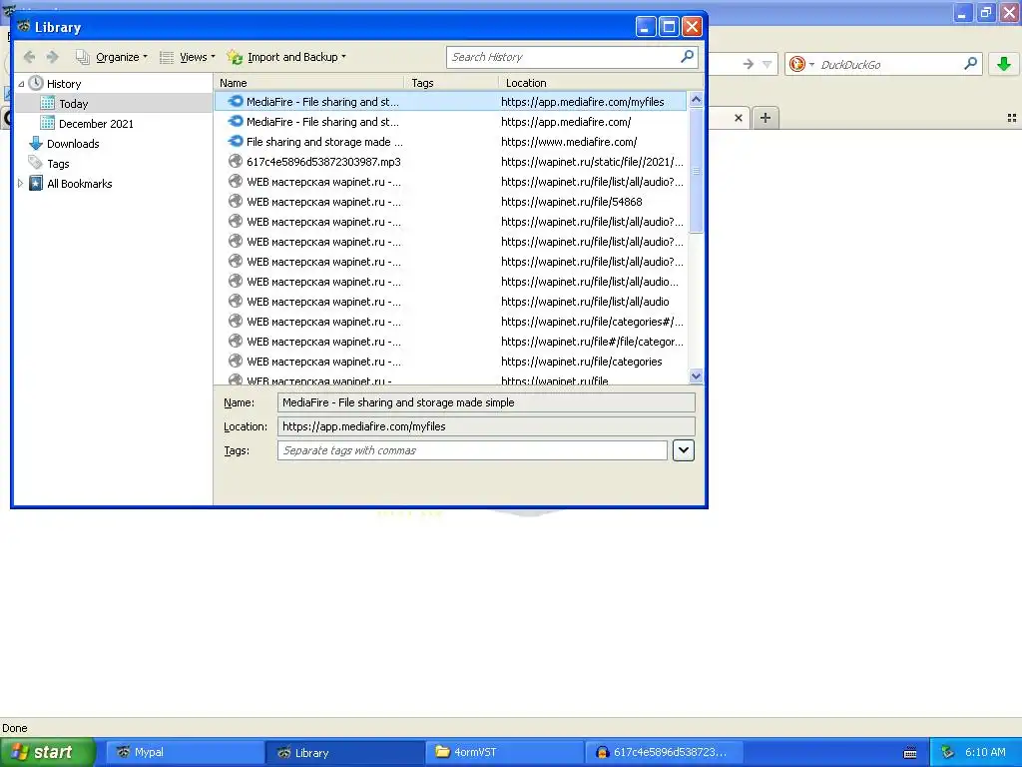Image resolution: width=1022 pixels, height=767 pixels.
Task: Open a new tab in Mypal
Action: (766, 118)
